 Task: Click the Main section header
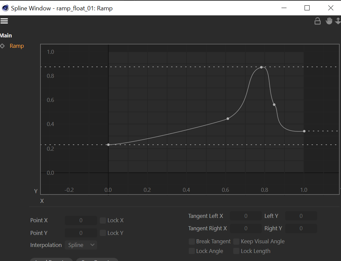click(6, 35)
